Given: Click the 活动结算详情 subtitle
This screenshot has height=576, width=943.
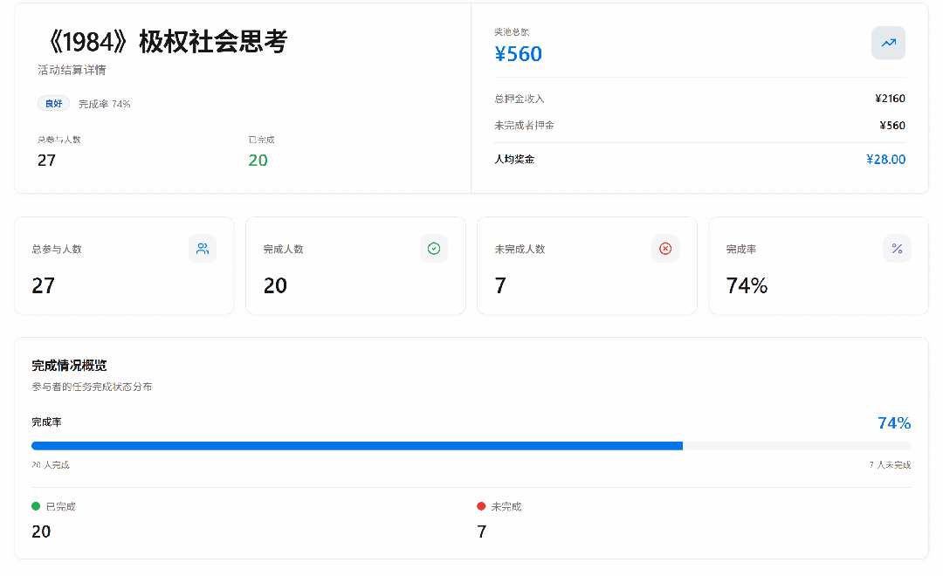Looking at the screenshot, I should (72, 70).
